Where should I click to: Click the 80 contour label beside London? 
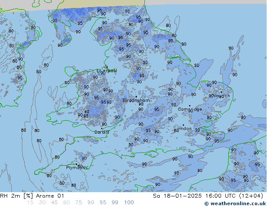click(x=176, y=130)
